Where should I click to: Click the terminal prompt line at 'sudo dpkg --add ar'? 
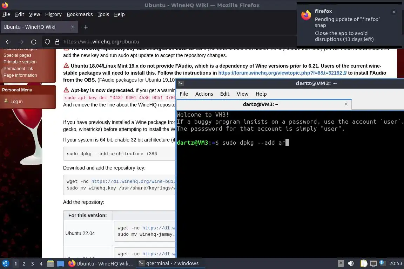(x=233, y=143)
